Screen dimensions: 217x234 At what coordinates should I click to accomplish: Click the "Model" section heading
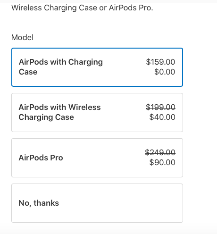point(22,37)
